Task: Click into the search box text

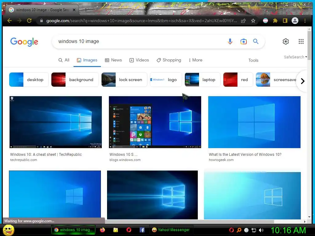Action: click(78, 41)
